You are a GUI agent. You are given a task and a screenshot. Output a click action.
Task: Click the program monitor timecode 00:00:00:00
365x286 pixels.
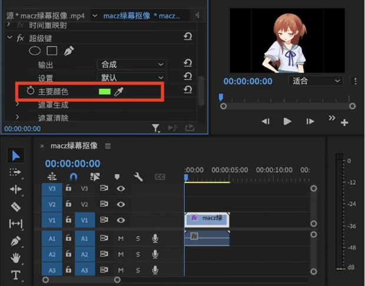pos(248,81)
